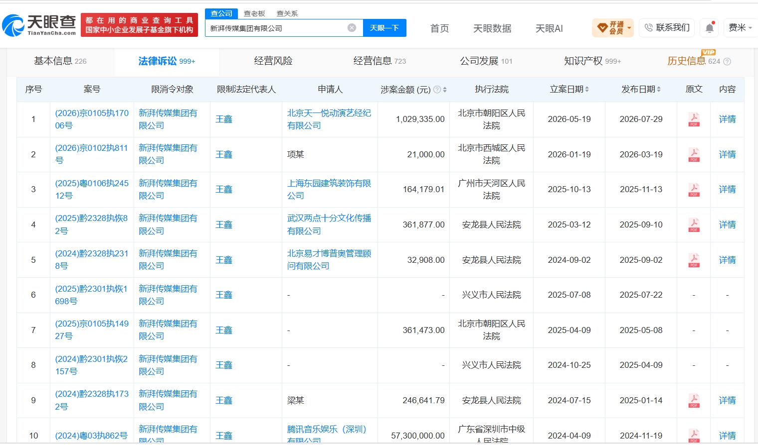Screen dimensions: 758x445
Task: Open PDF original for row 9
Action: (694, 401)
